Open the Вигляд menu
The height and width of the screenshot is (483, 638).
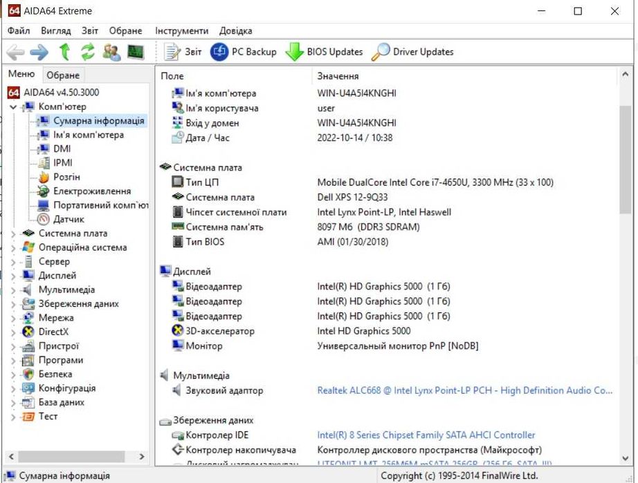[x=56, y=31]
